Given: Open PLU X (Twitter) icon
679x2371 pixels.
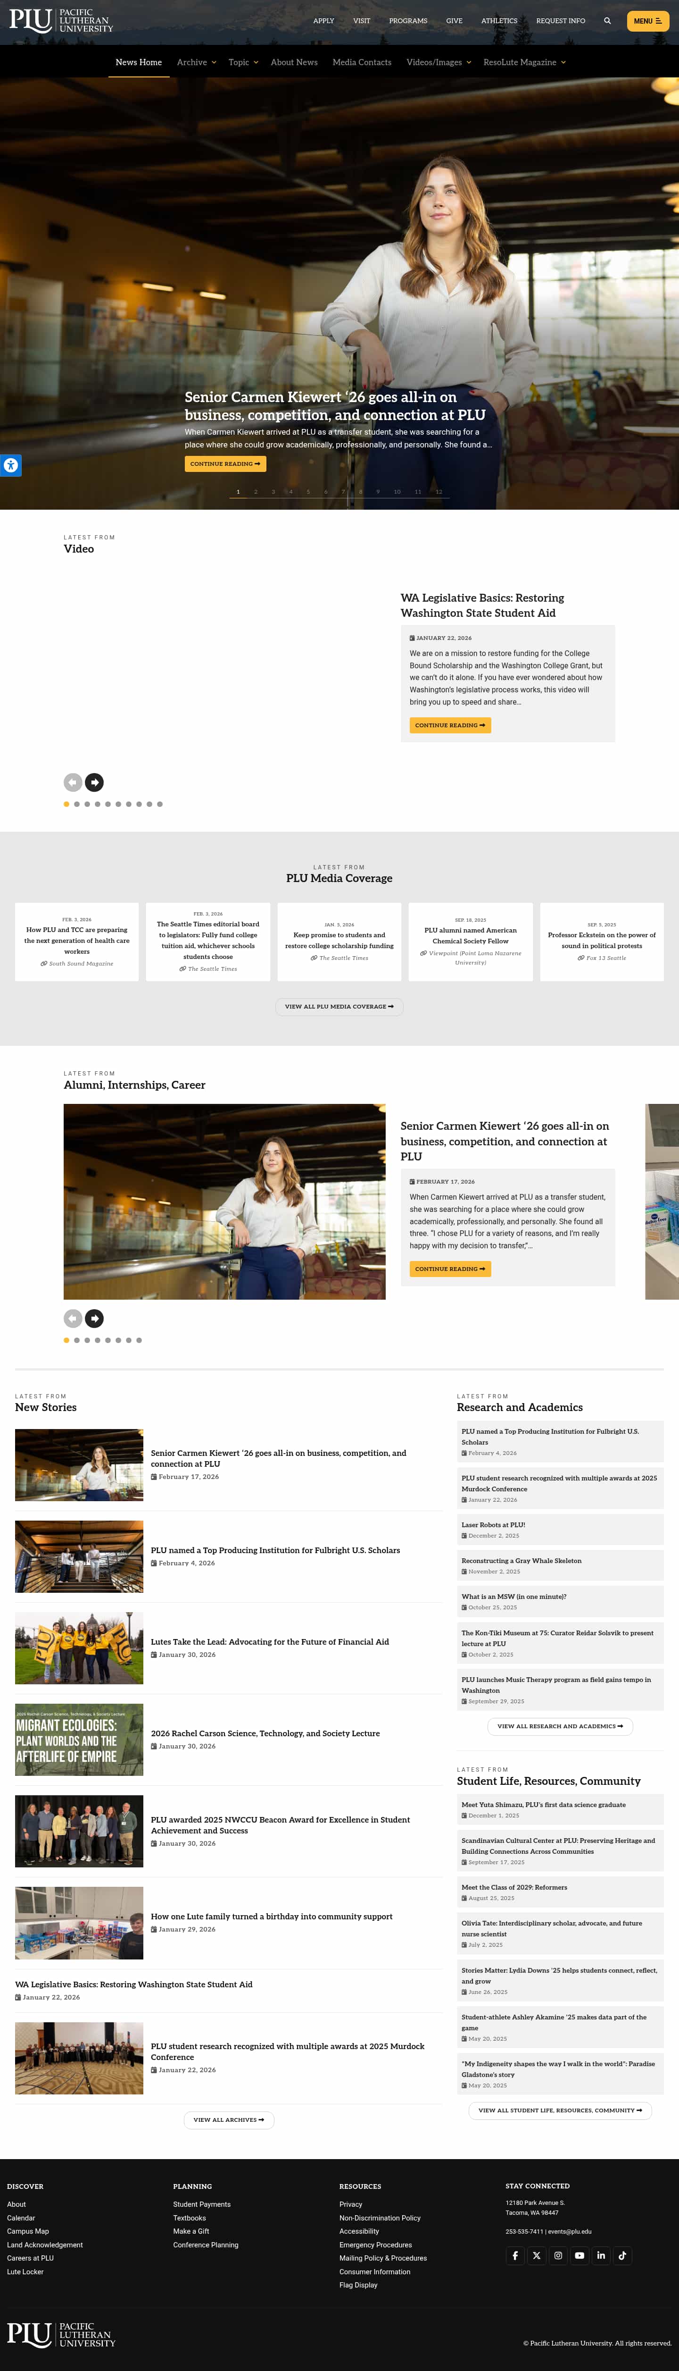Looking at the screenshot, I should (x=537, y=2255).
